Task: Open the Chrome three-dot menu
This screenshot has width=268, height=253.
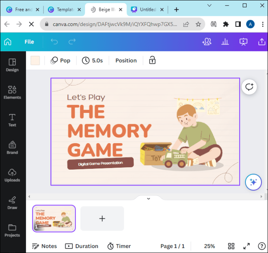Action: (x=263, y=24)
